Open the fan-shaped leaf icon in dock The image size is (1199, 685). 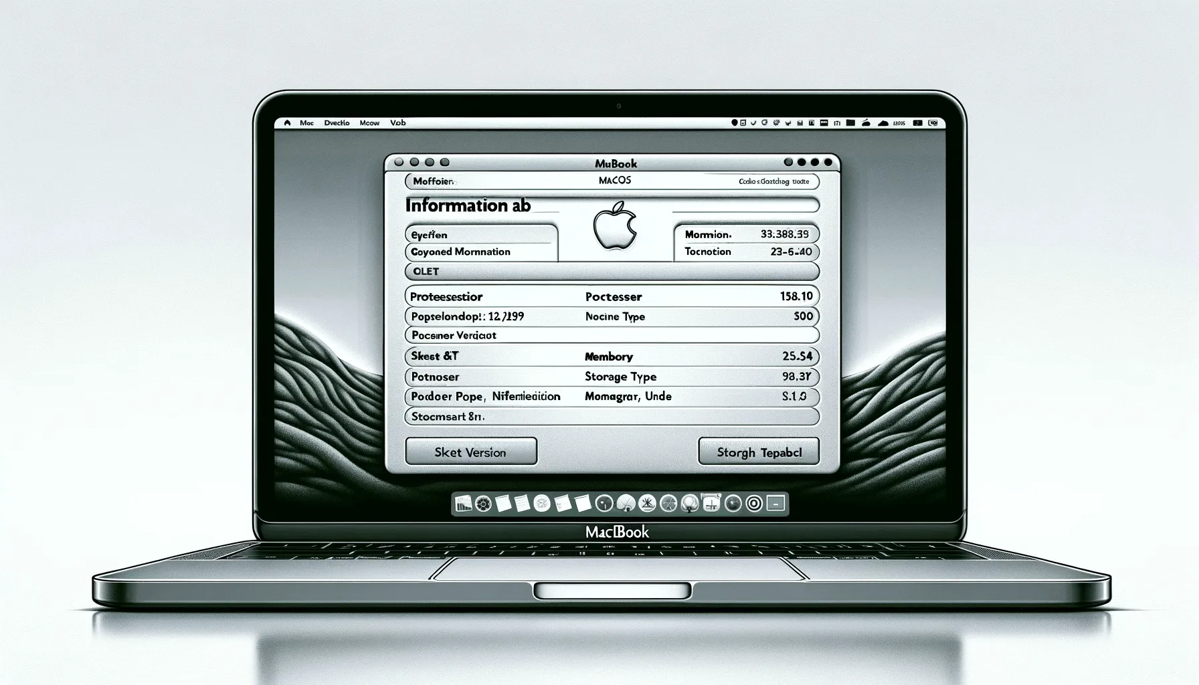(x=626, y=504)
